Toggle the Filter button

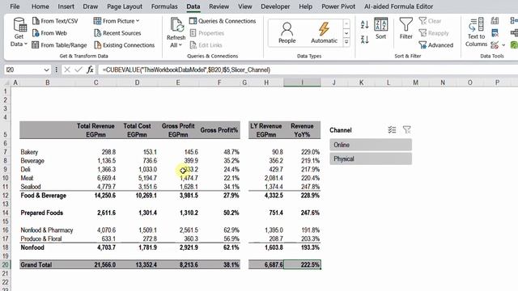(x=406, y=29)
